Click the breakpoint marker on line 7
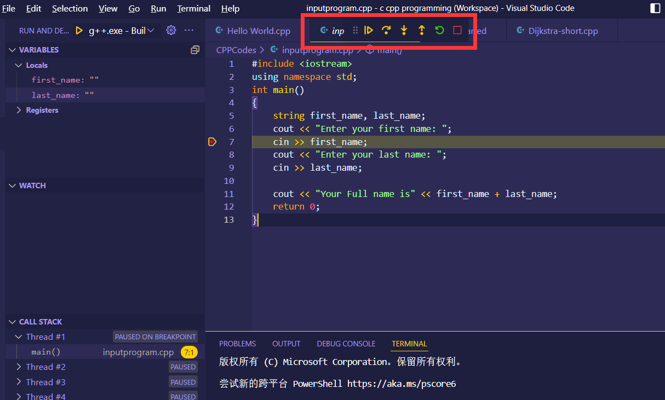The image size is (665, 400). click(213, 142)
